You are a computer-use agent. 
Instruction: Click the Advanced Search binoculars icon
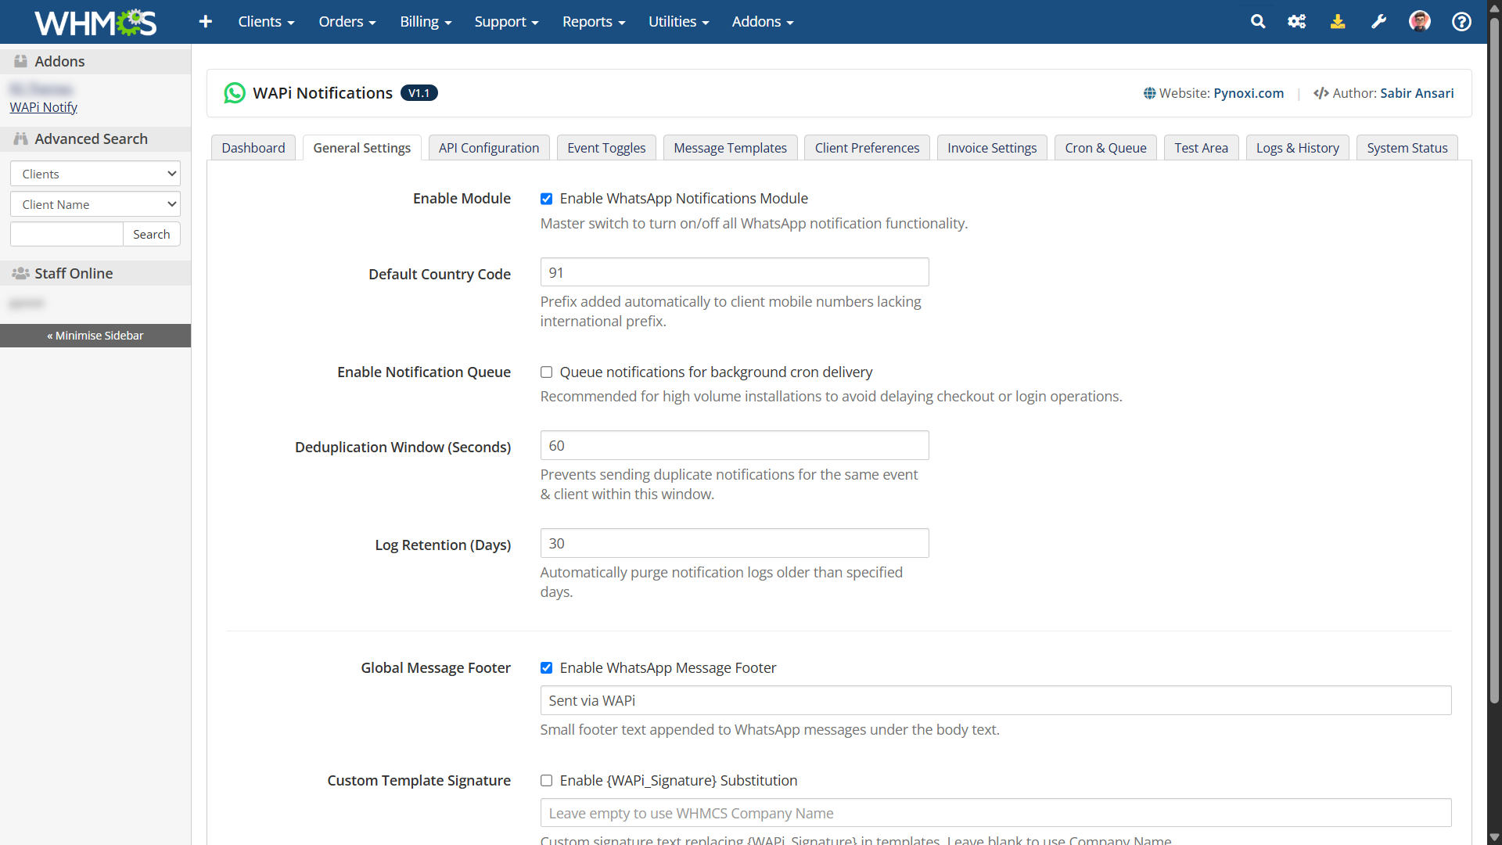click(x=20, y=138)
